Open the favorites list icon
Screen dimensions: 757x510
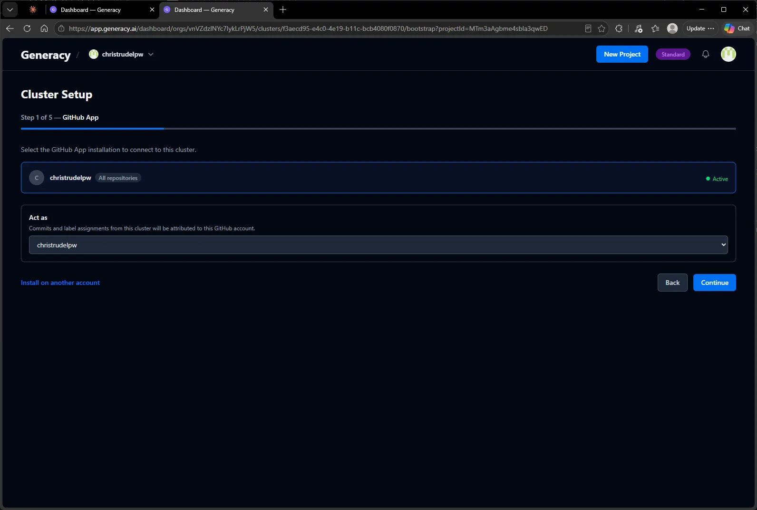tap(655, 28)
